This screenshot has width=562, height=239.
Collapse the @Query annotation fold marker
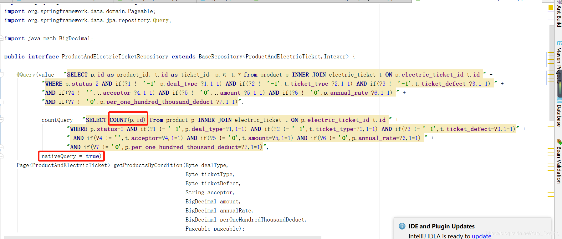tap(2, 75)
